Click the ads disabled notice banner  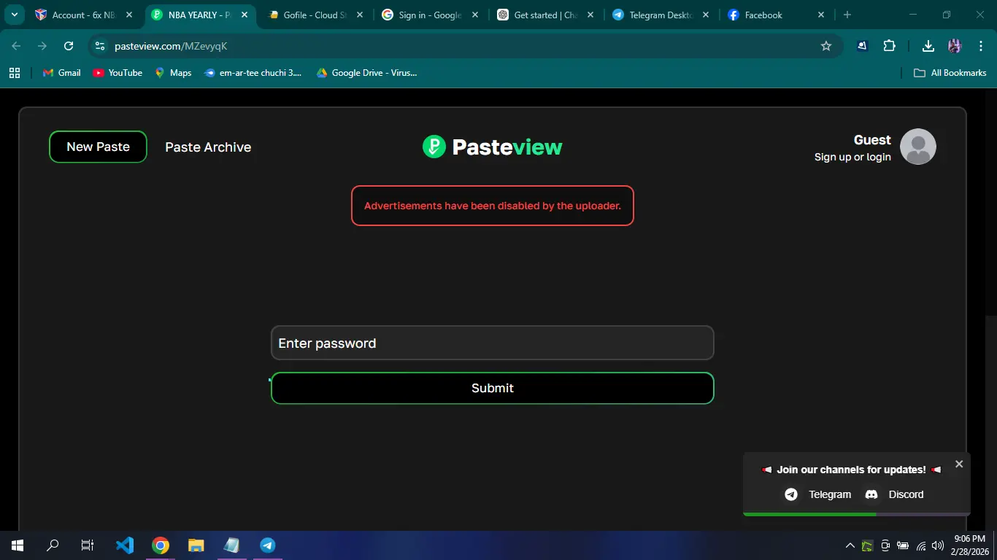[x=492, y=206]
